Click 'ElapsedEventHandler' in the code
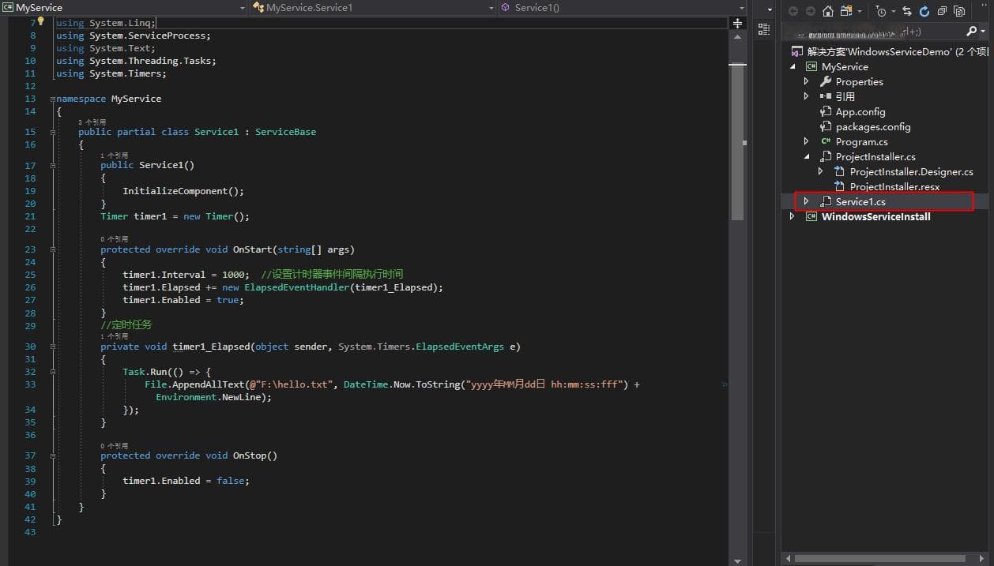 tap(296, 287)
